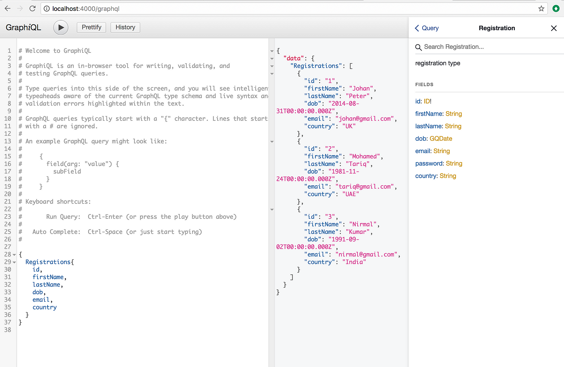Open the password field docs

tap(429, 164)
